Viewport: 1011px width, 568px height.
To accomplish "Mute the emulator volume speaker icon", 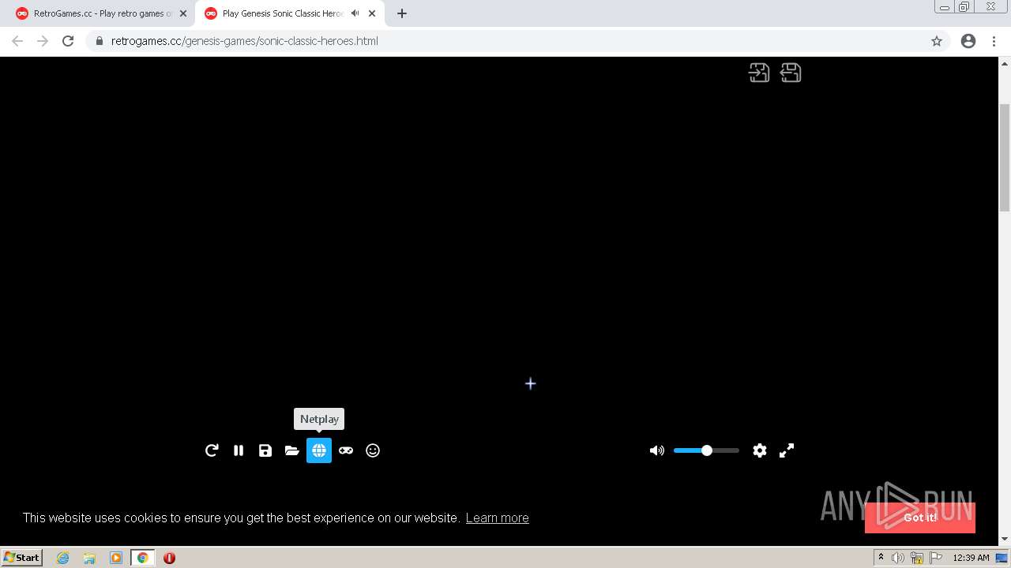I will [x=656, y=450].
